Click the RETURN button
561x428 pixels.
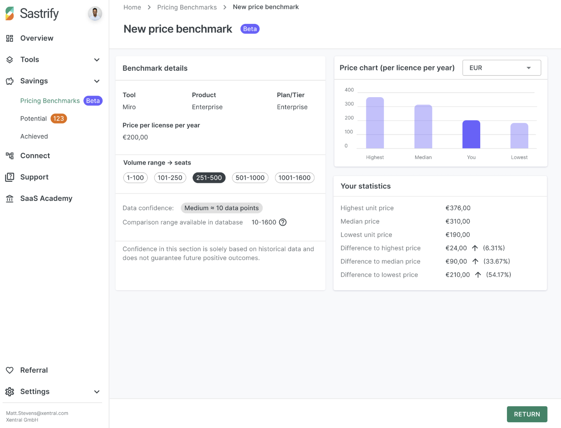pyautogui.click(x=527, y=414)
